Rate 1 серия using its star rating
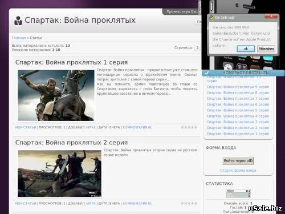Viewport: 285px width, 214px height. 189,127
